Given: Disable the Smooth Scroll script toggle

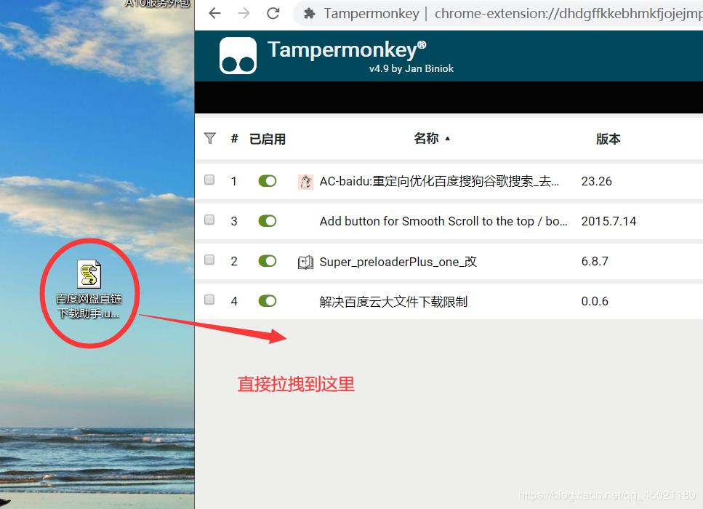Looking at the screenshot, I should (x=268, y=221).
